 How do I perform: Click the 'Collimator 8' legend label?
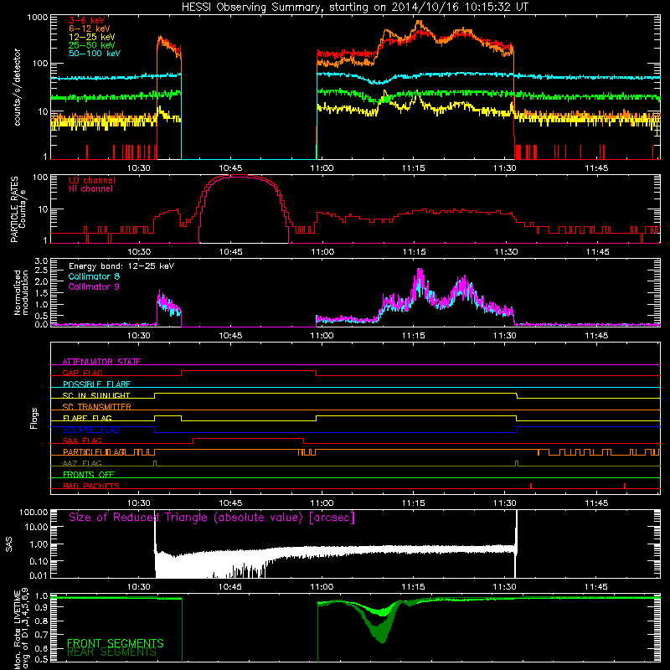point(94,276)
